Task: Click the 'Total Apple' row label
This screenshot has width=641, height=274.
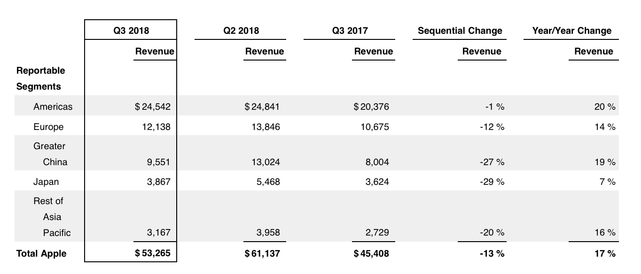Action: pos(41,253)
